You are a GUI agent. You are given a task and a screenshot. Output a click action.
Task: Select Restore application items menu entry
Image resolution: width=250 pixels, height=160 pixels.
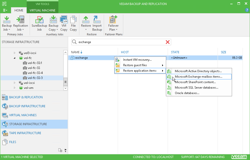(140, 71)
